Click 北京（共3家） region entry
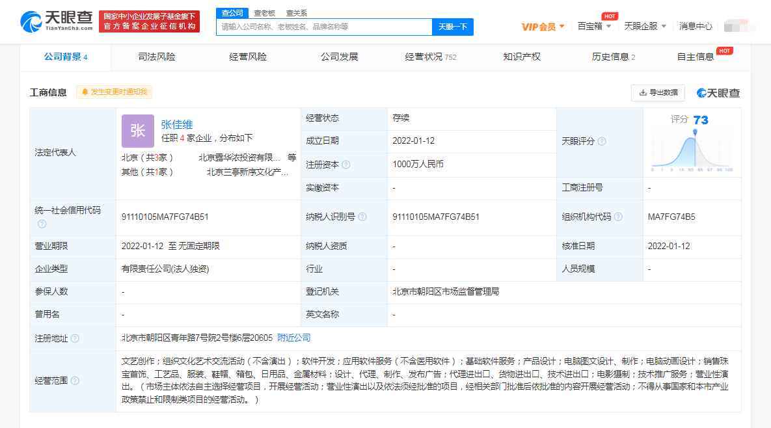 [147, 158]
